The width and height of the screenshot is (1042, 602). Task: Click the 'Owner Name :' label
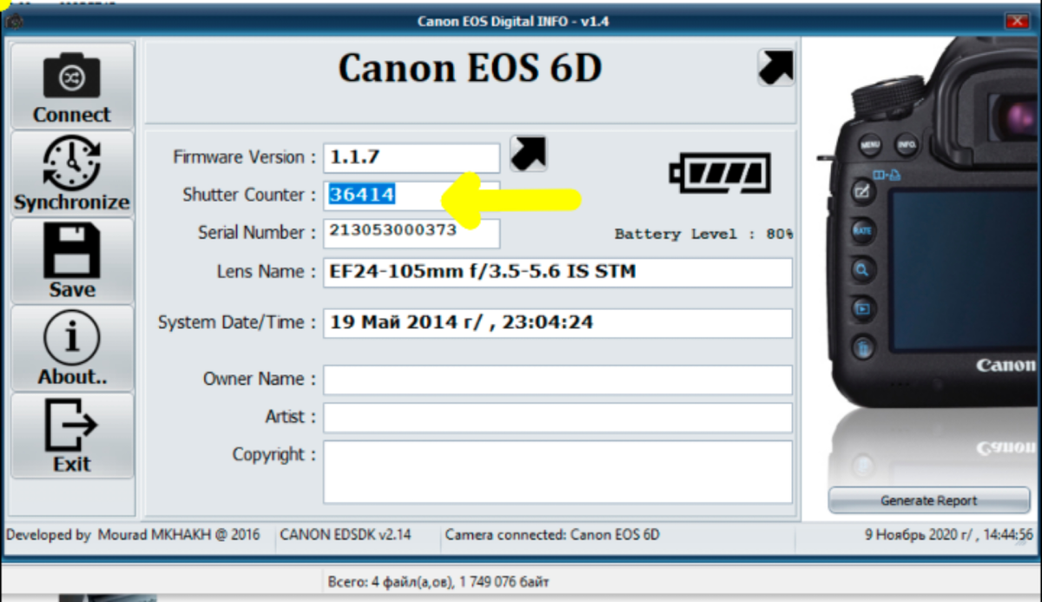[x=260, y=380]
